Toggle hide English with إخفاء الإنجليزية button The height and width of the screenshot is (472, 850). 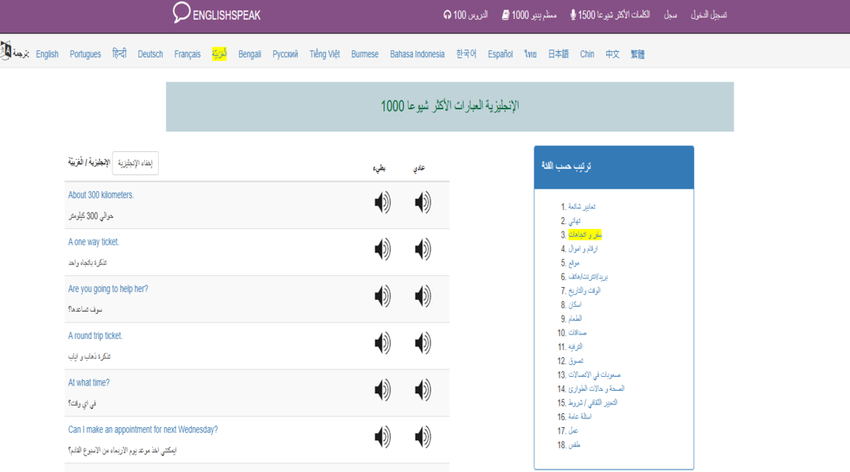[135, 163]
